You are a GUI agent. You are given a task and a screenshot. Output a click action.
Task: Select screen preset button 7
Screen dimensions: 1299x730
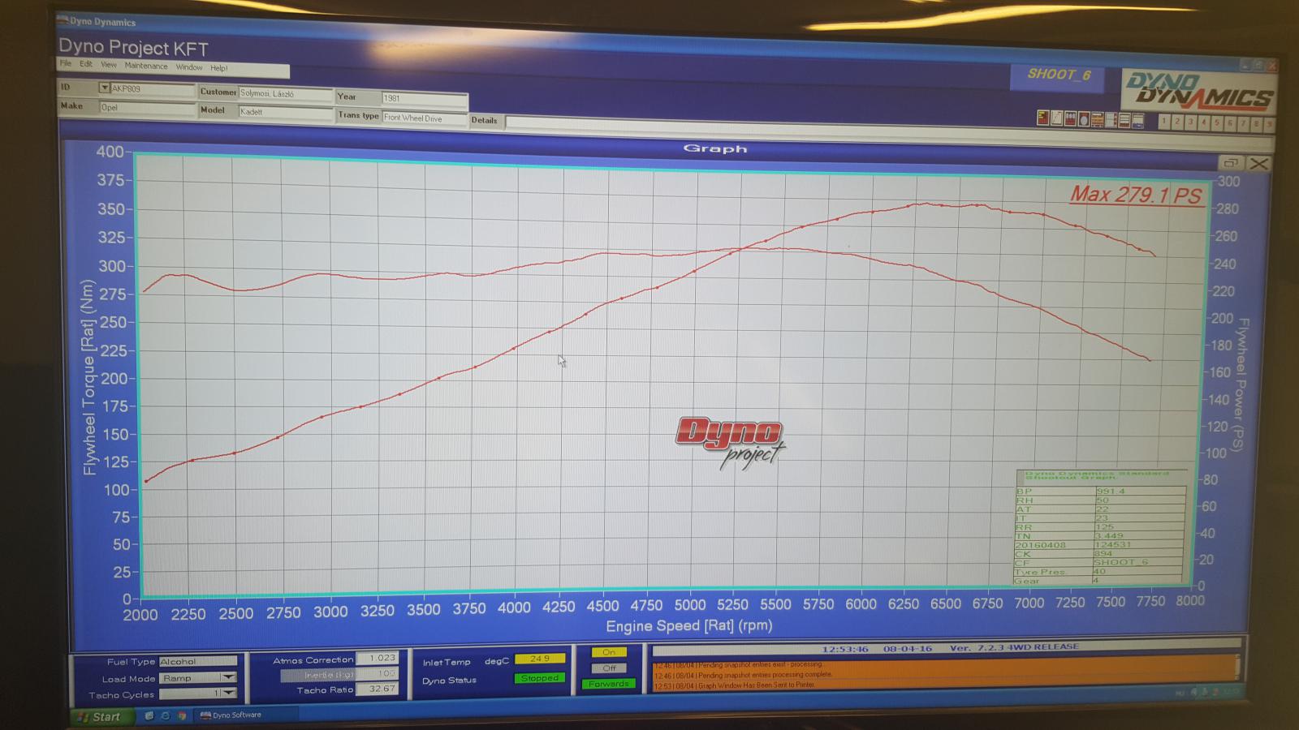[x=1242, y=124]
